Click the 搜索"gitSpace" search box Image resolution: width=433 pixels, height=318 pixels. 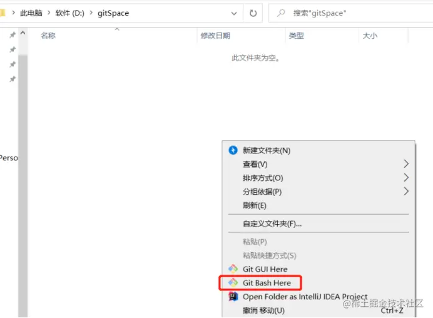point(350,13)
